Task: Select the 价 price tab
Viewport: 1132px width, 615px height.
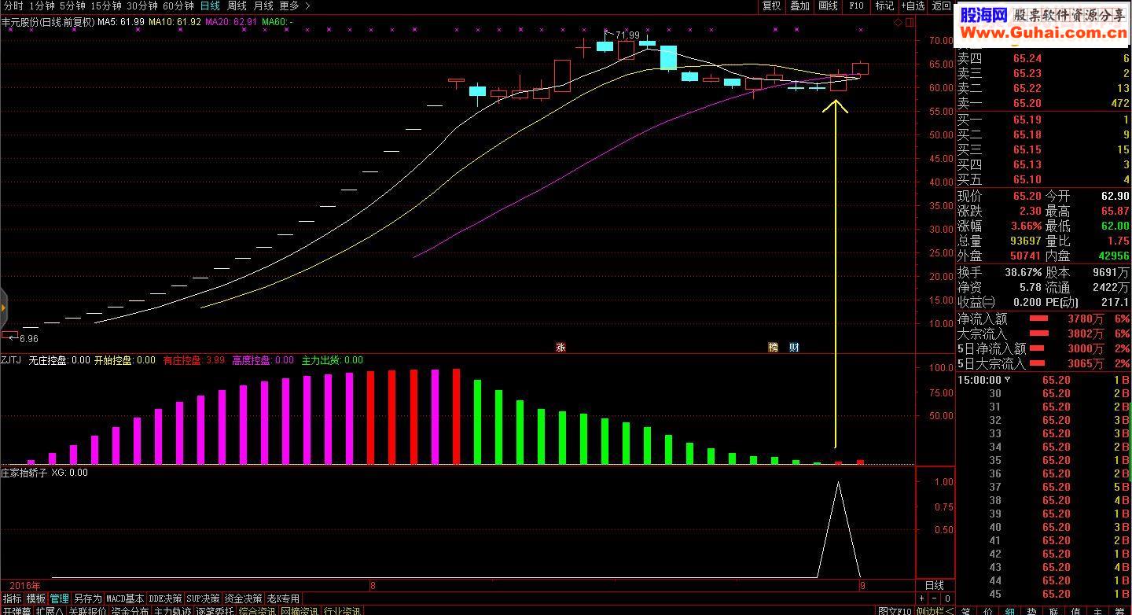Action: pos(988,610)
